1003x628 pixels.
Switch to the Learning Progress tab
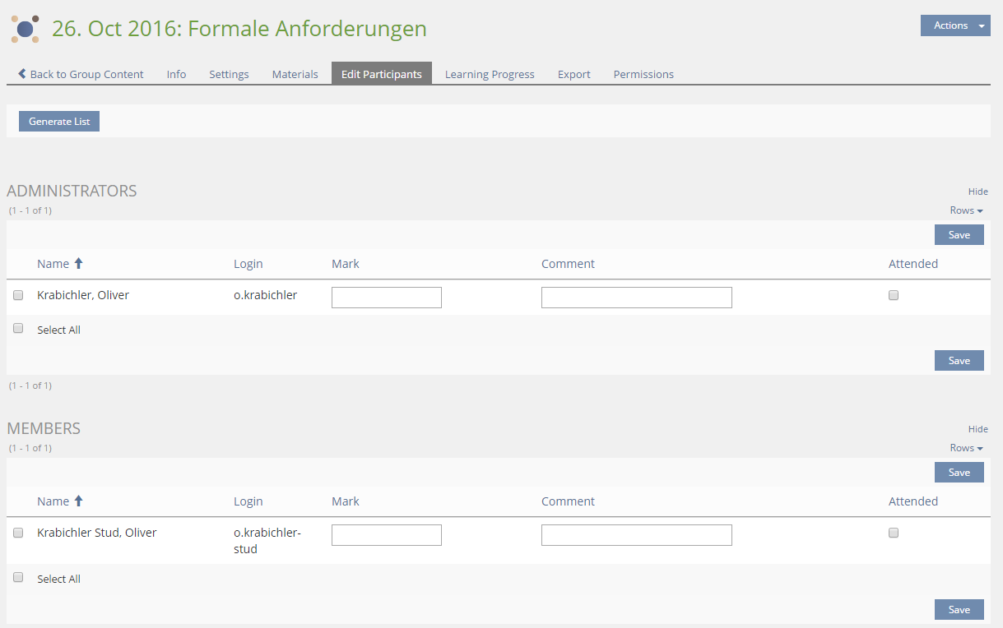[x=490, y=74]
